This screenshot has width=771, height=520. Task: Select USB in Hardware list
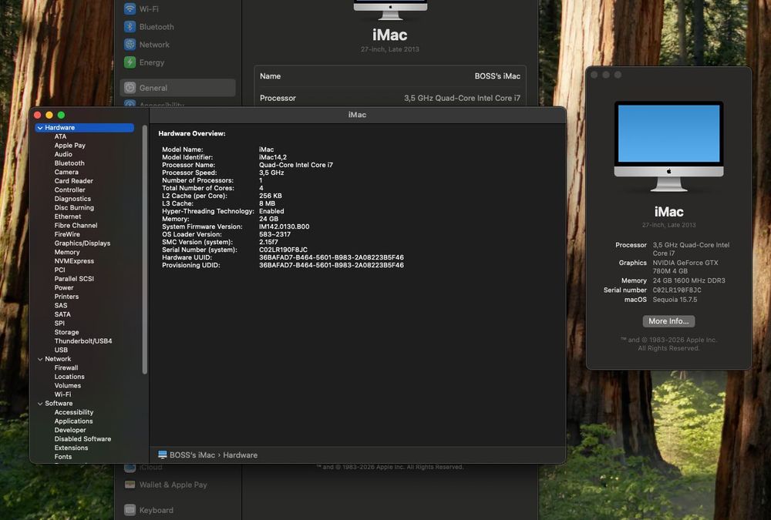click(61, 350)
